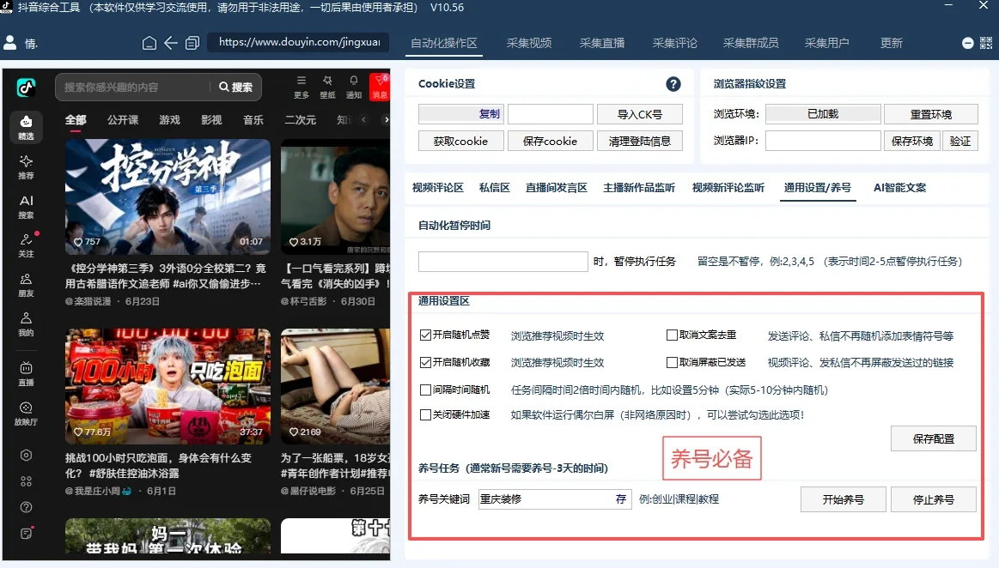This screenshot has width=999, height=568.
Task: Open the 挑战100小时只吃泡面 video thumbnail
Action: click(x=168, y=386)
